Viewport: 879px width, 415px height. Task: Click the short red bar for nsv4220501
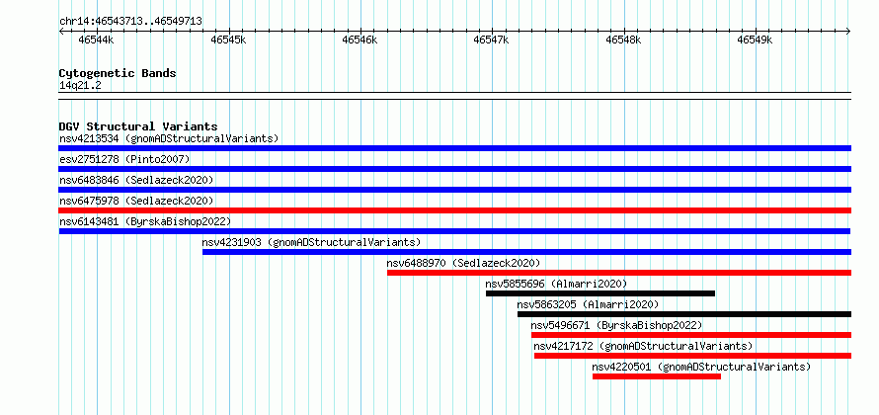tap(657, 376)
